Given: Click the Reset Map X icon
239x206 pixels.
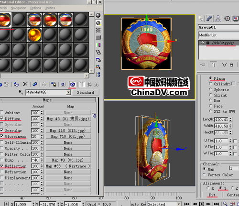Looking at the screenshot, I should click(x=25, y=84).
